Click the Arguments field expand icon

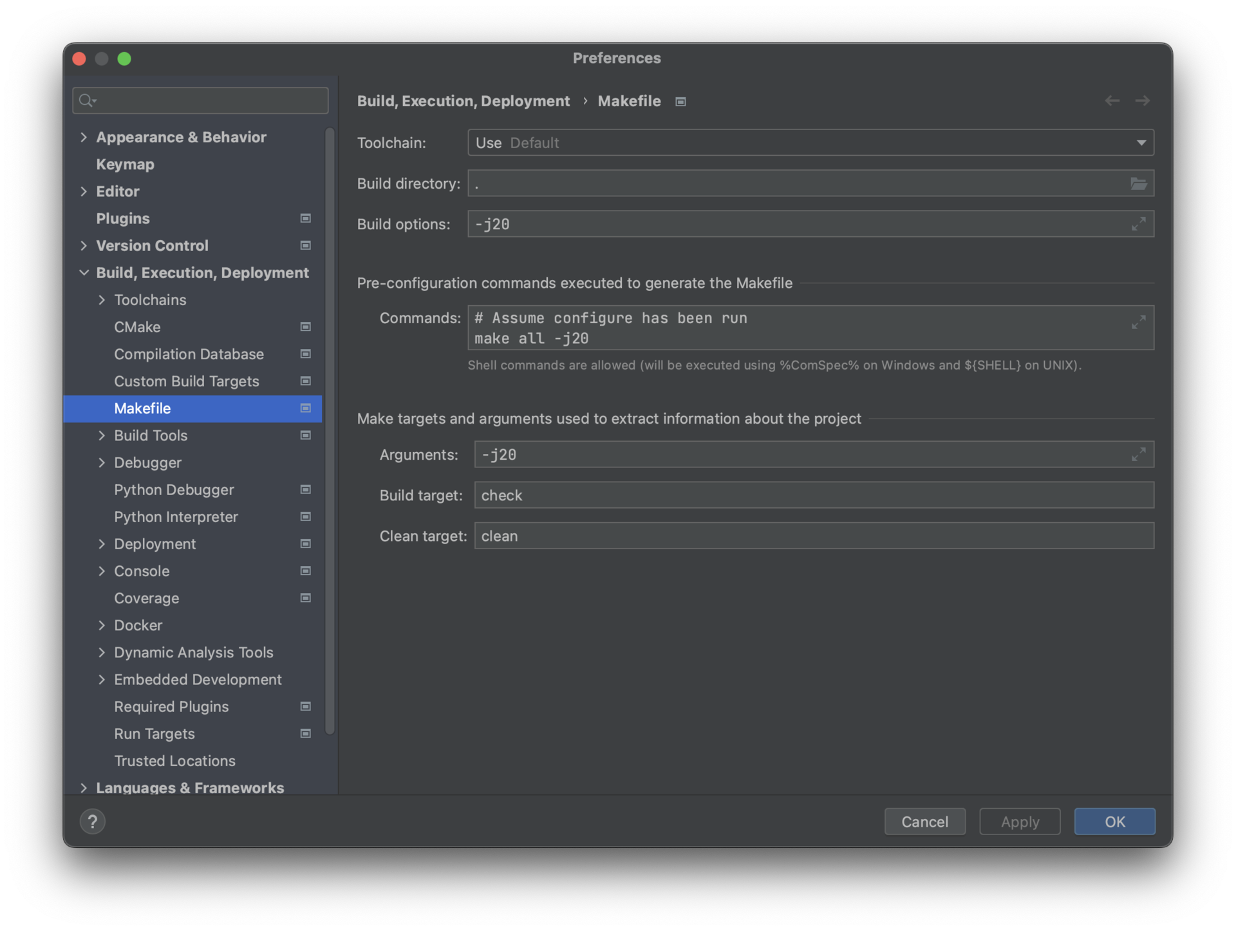tap(1138, 453)
